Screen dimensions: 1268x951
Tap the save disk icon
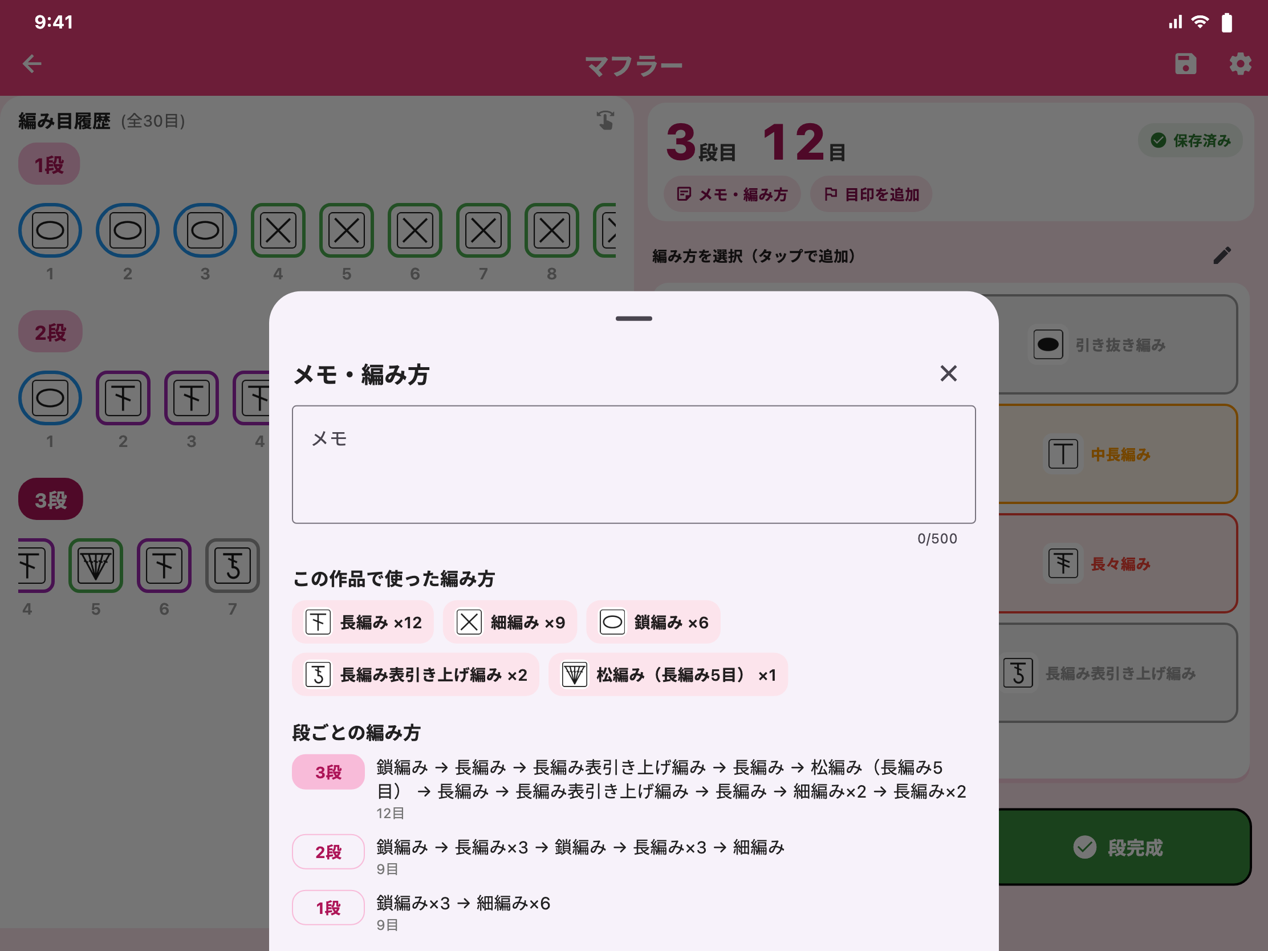(1185, 64)
